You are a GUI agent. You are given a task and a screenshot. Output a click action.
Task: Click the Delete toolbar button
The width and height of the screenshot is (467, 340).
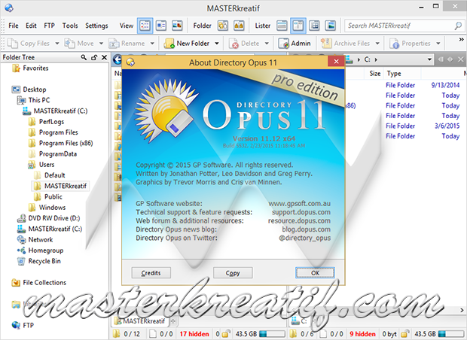(x=244, y=44)
